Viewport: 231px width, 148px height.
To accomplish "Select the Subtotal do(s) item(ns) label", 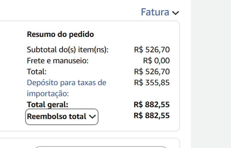I will (68, 50).
